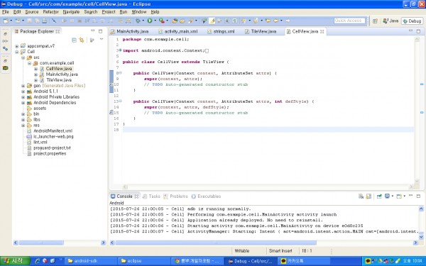This screenshot has height=266, width=426.
Task: Expand the appcompat_v7 project node
Action: point(17,46)
